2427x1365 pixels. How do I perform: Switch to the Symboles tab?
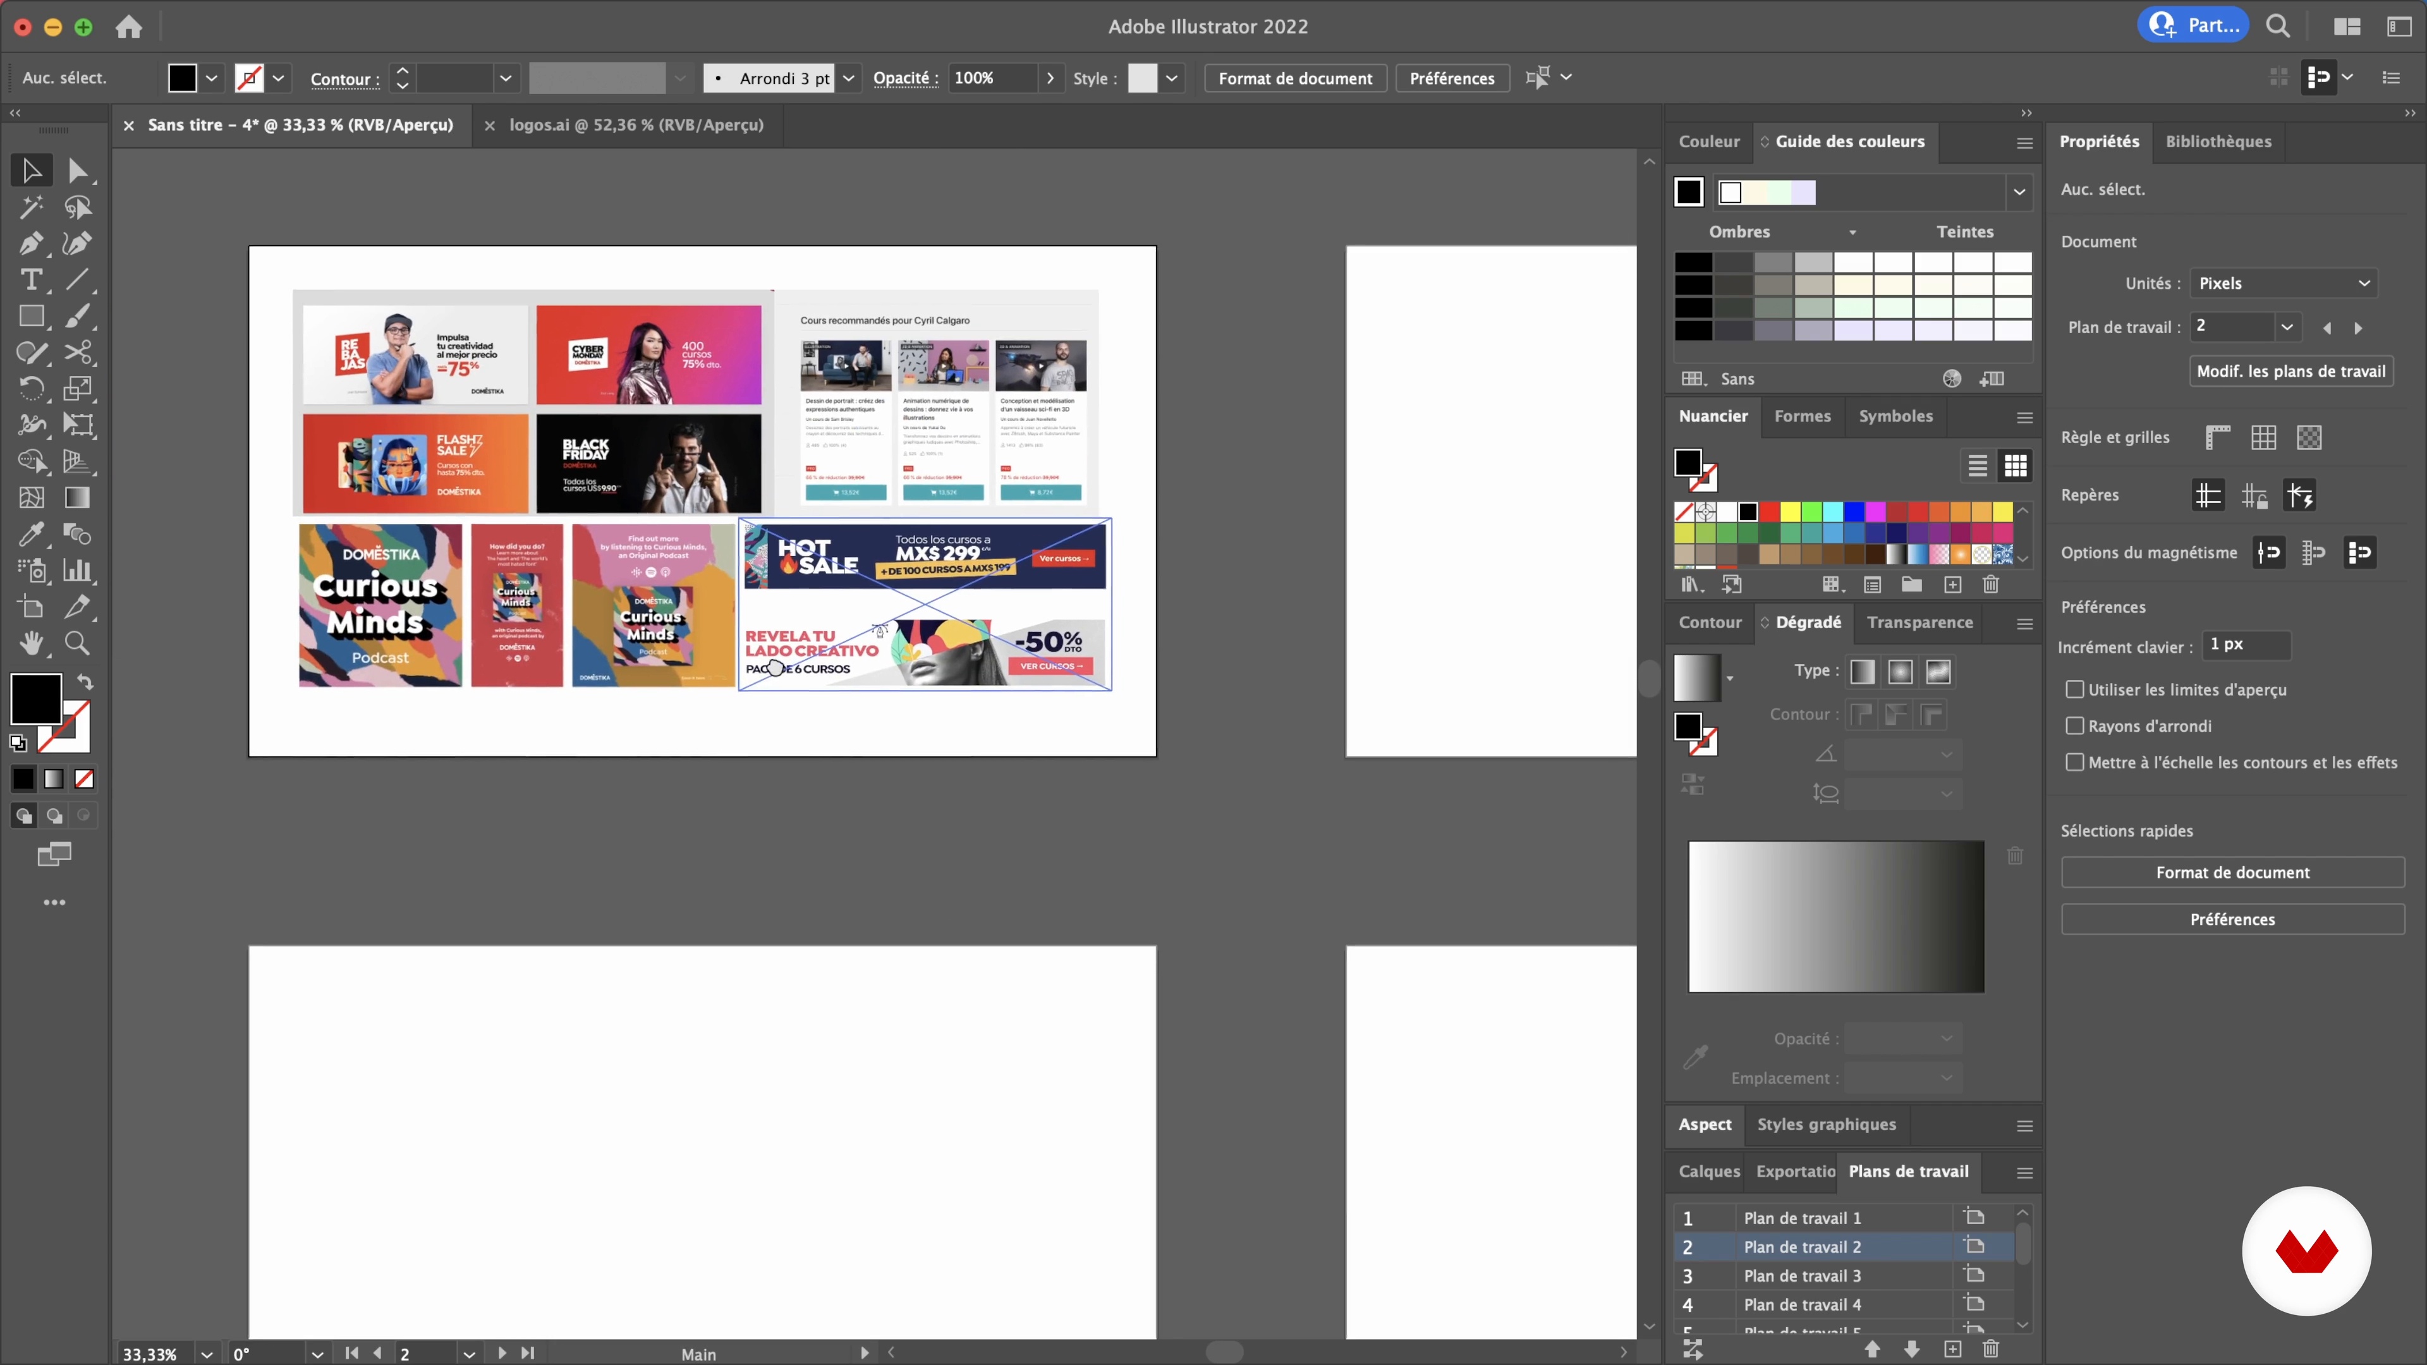tap(1895, 415)
